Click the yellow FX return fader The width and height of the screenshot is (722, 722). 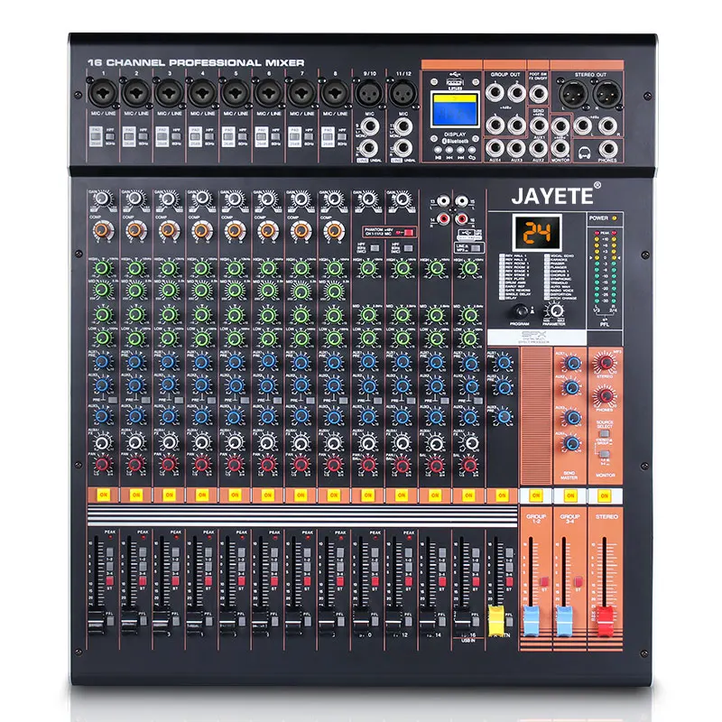point(495,620)
